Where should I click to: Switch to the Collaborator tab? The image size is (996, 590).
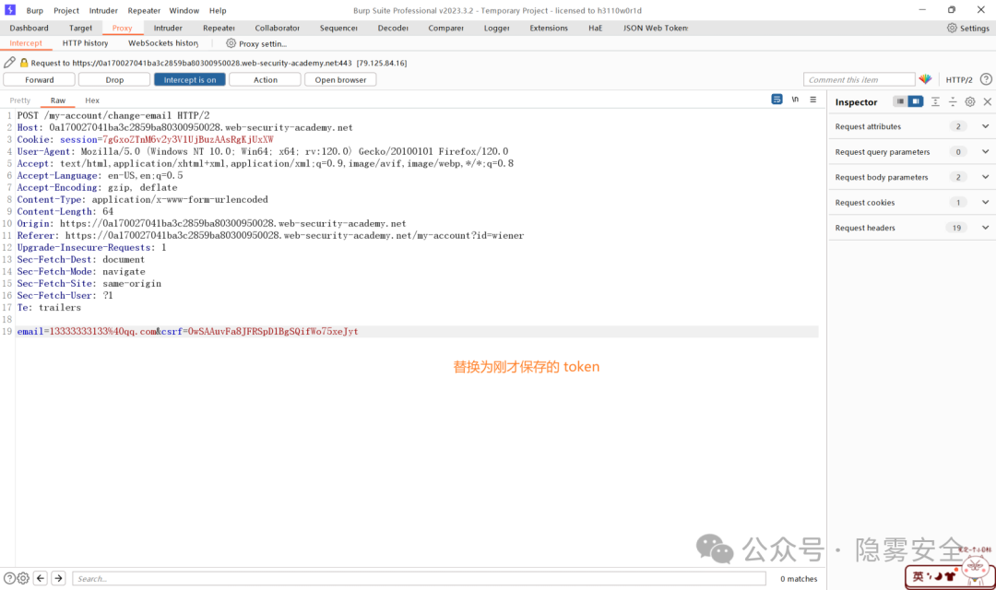(x=277, y=28)
